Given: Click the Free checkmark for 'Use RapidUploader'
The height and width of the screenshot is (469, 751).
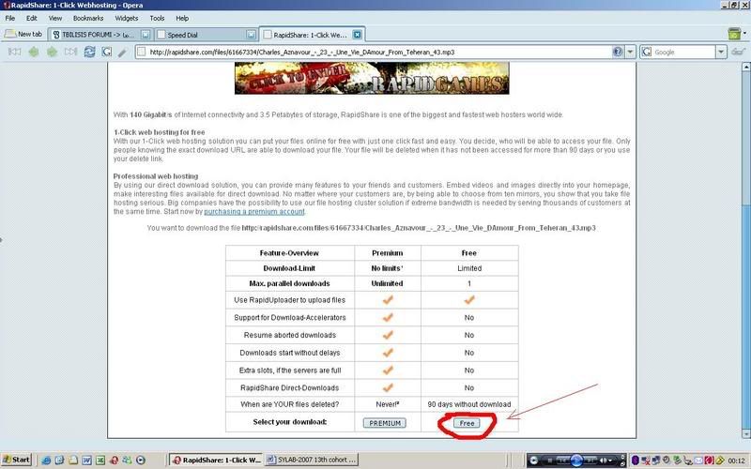Looking at the screenshot, I should (x=469, y=299).
